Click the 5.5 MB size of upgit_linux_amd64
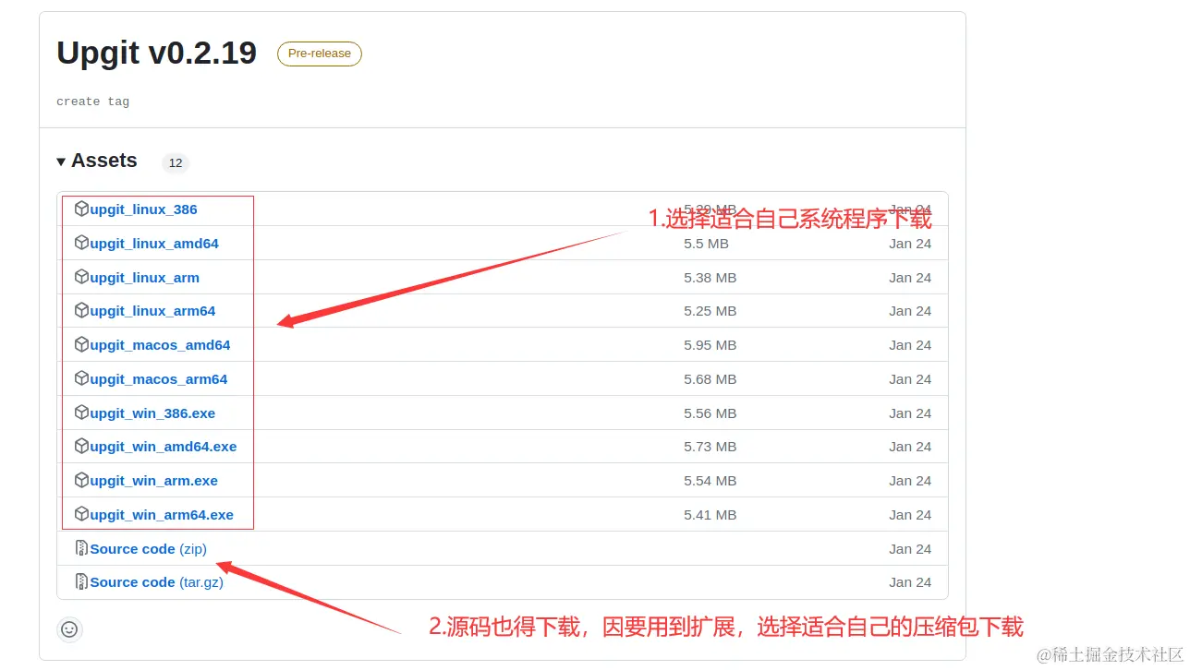Image resolution: width=1190 pixels, height=670 pixels. pos(706,244)
